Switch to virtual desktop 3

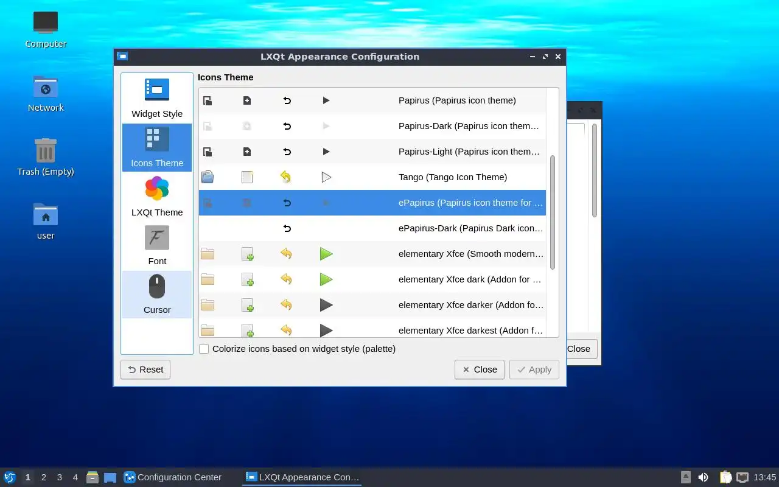click(x=60, y=477)
